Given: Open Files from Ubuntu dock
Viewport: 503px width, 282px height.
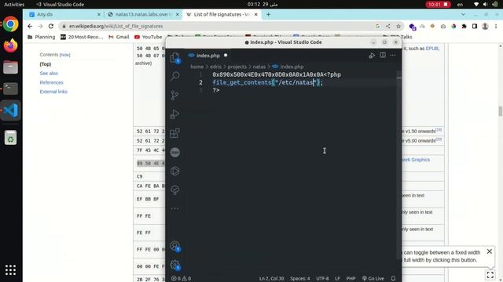Looking at the screenshot, I should click(x=10, y=67).
